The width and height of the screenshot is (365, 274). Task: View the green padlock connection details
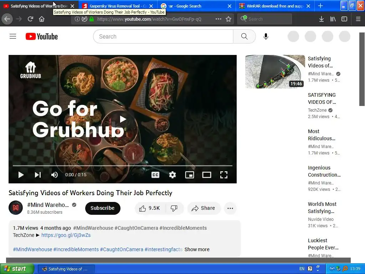(x=92, y=19)
